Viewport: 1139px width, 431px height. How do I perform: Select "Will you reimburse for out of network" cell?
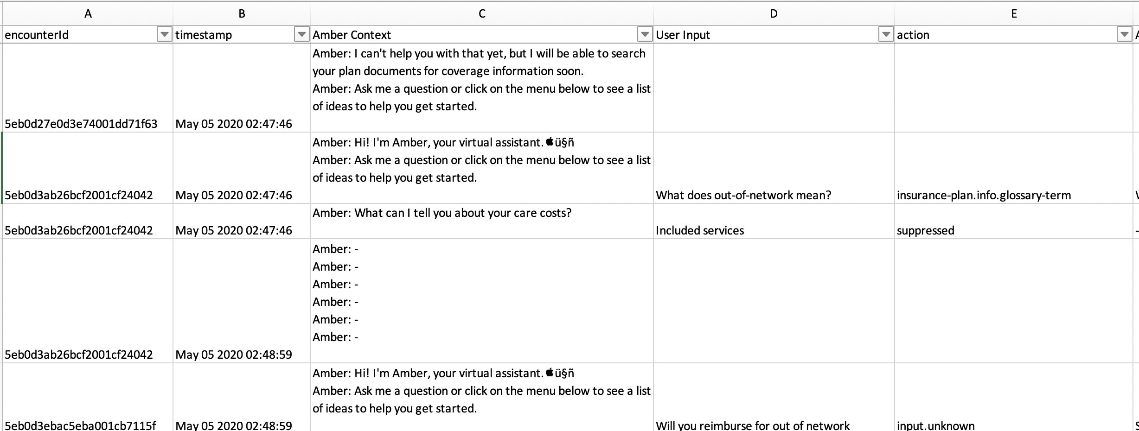coord(753,425)
